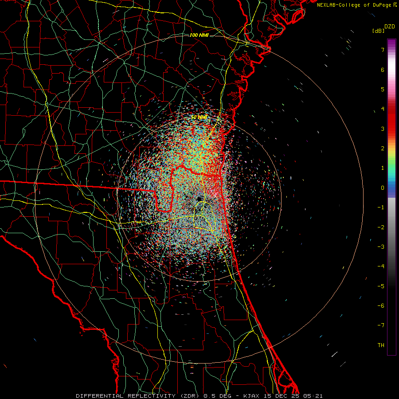Select the 2 value on the scale

point(383,149)
